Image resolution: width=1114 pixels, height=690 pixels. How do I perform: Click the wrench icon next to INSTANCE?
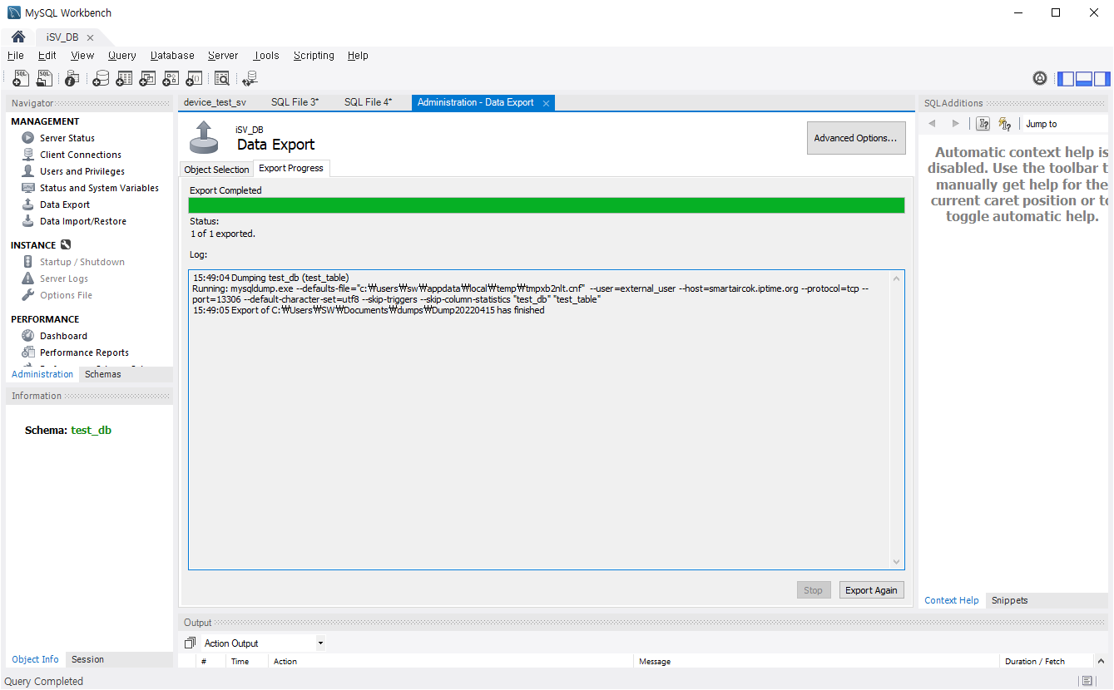click(66, 245)
